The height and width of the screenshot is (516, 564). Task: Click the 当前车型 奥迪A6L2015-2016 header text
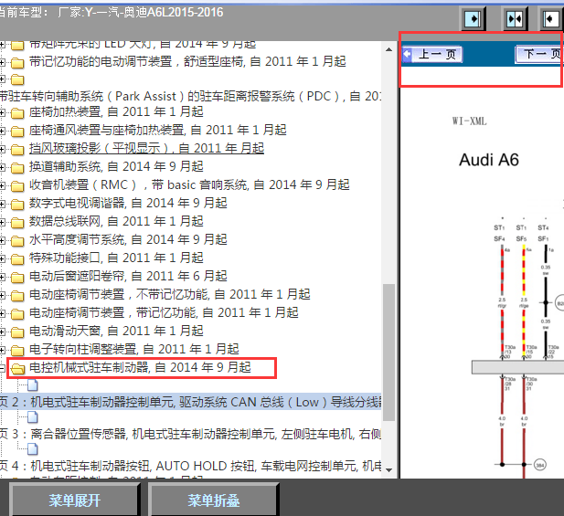click(x=111, y=13)
